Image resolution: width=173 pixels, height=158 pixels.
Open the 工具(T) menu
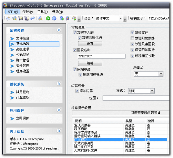click(x=43, y=12)
